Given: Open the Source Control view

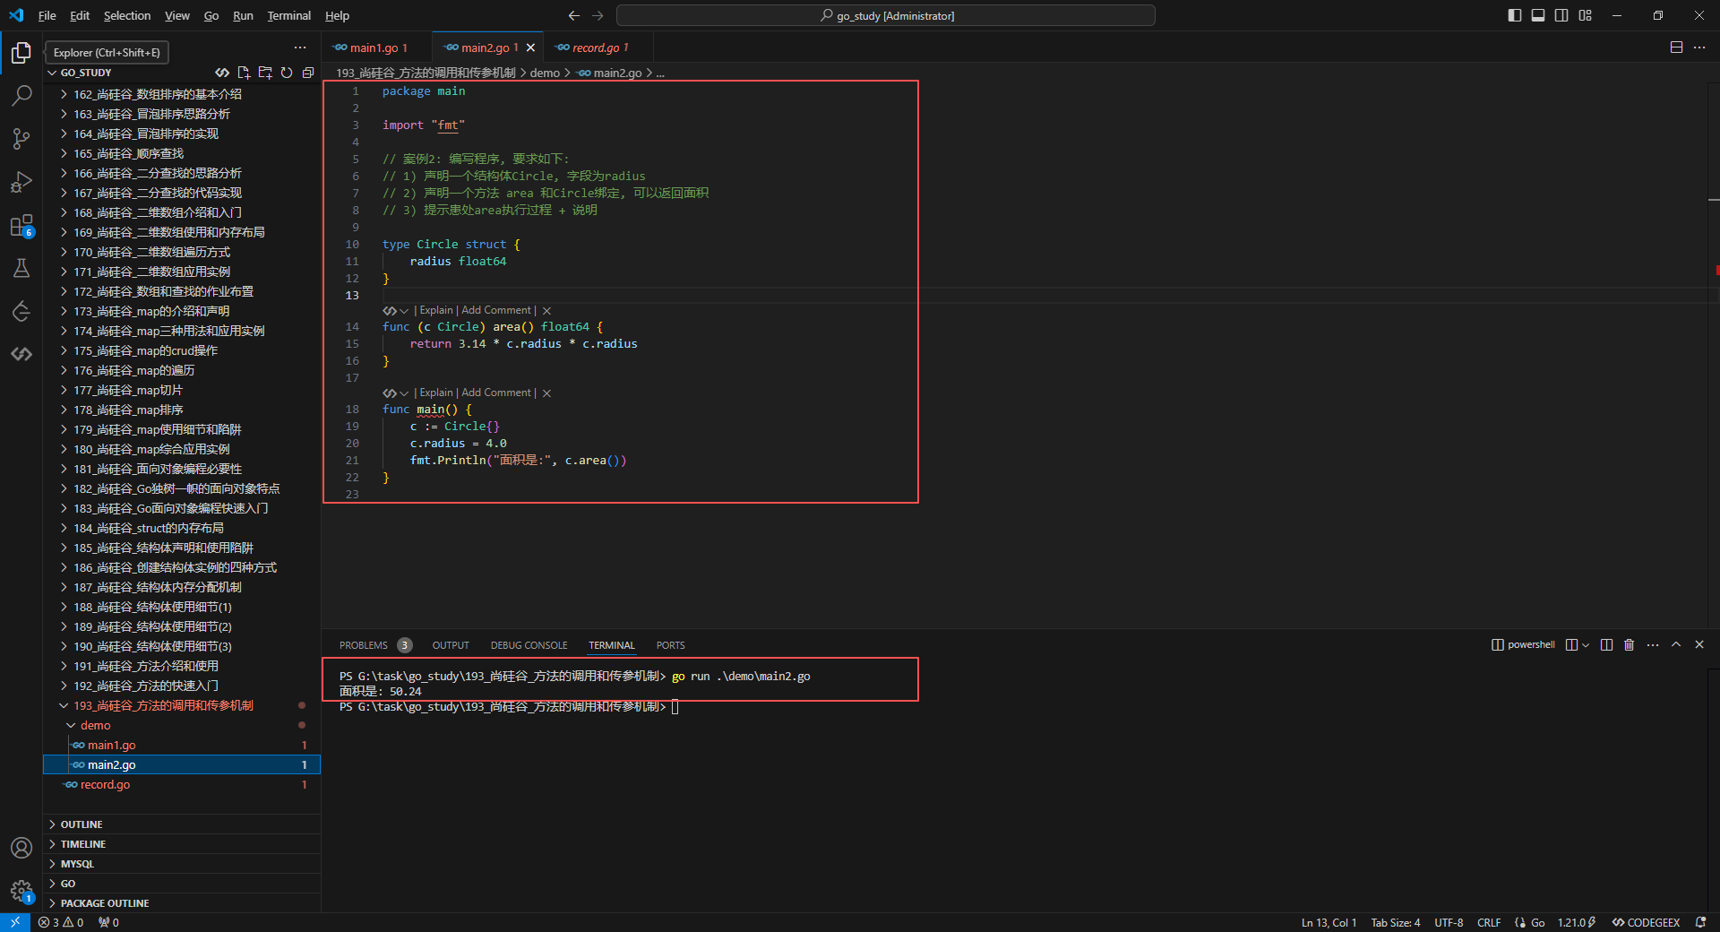Looking at the screenshot, I should point(21,138).
